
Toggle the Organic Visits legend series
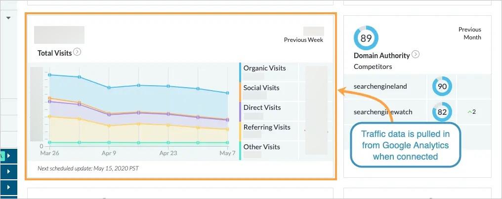coord(264,68)
